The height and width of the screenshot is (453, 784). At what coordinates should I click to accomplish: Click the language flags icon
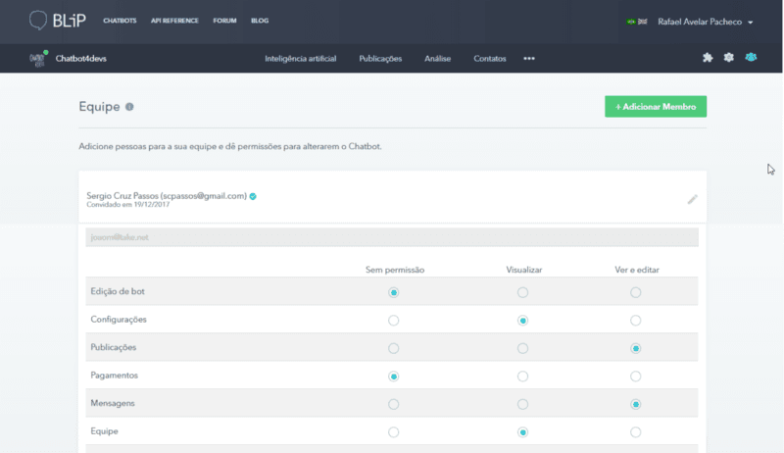(636, 22)
